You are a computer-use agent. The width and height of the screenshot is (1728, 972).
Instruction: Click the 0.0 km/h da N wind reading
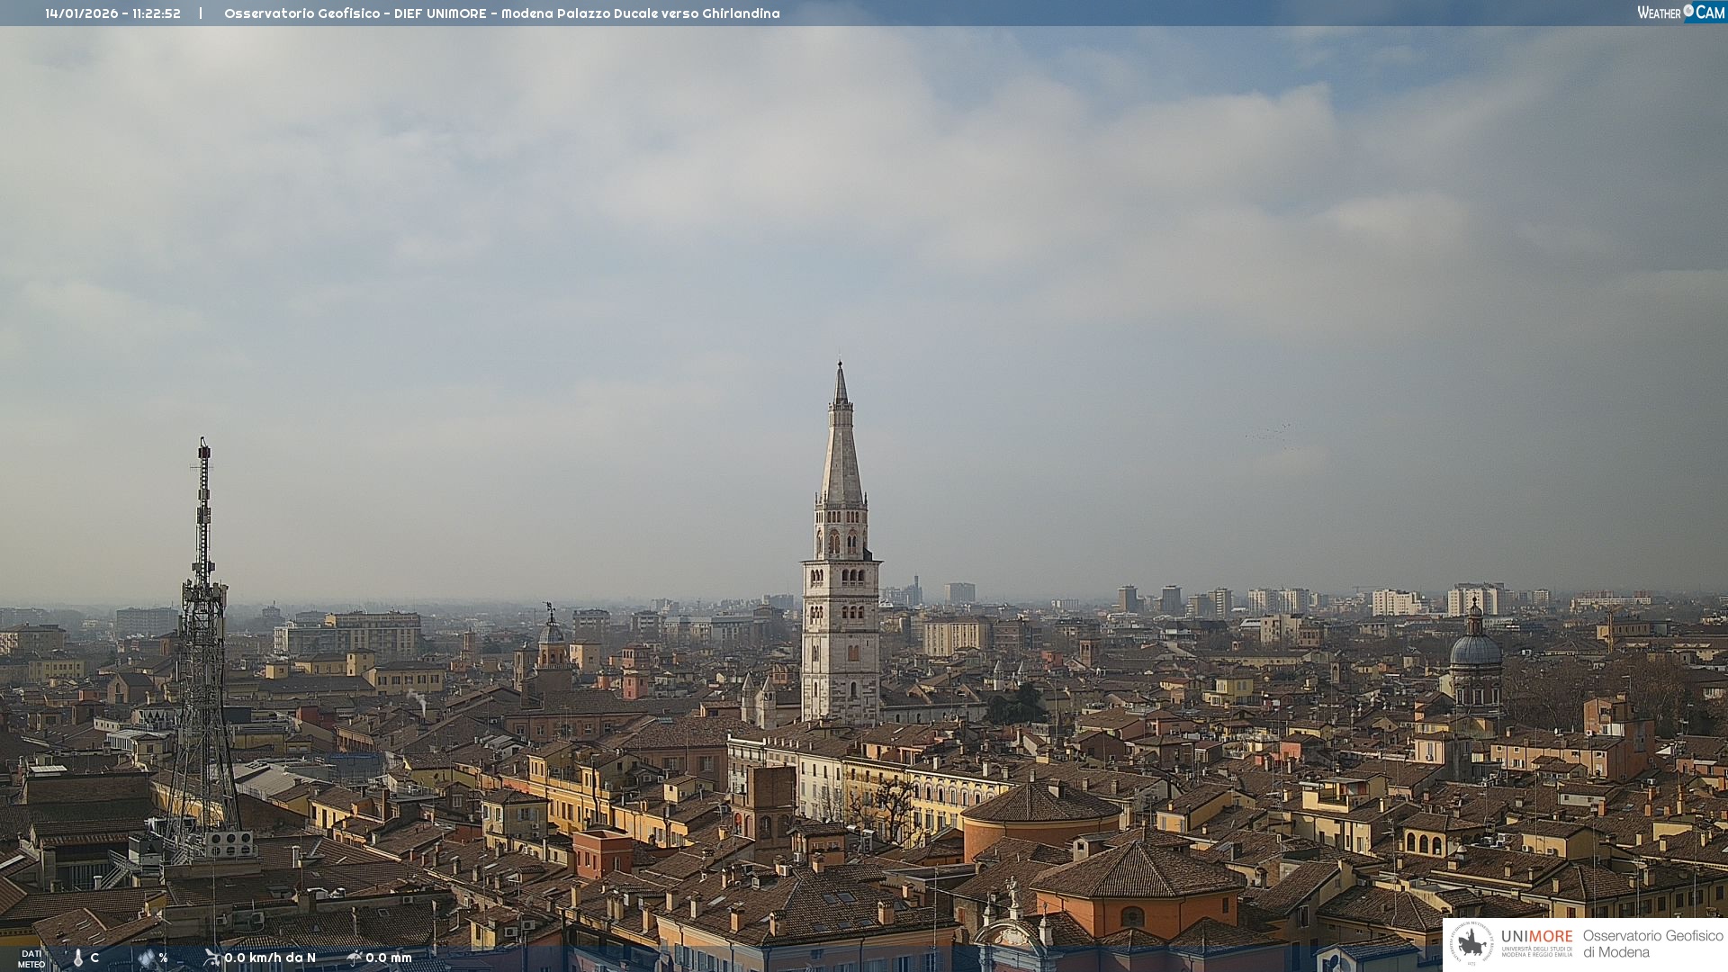(270, 958)
